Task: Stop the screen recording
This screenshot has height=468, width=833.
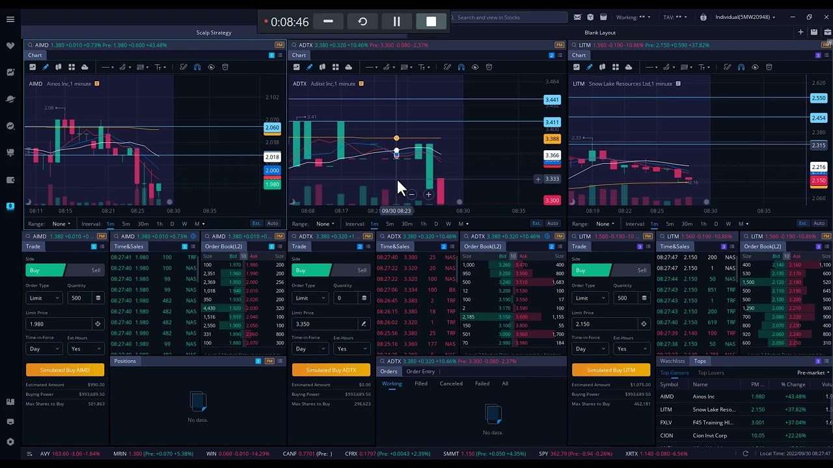Action: coord(431,21)
